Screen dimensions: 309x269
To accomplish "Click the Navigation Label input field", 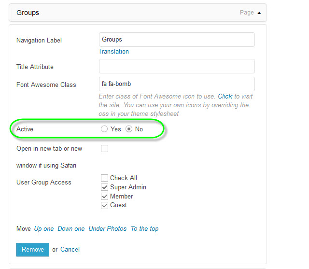I will coord(176,40).
